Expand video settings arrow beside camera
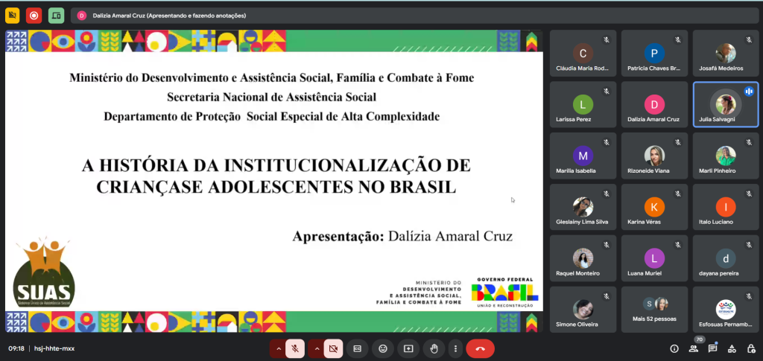 tap(317, 348)
